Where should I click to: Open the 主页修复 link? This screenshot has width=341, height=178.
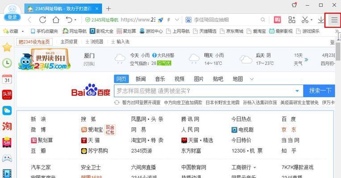(x=69, y=42)
